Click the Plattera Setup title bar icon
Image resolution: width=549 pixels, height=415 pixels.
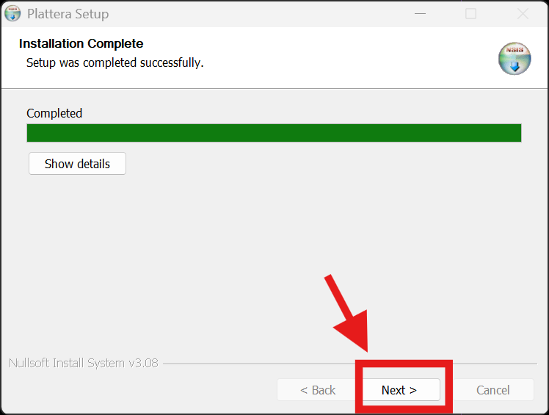[x=12, y=13]
